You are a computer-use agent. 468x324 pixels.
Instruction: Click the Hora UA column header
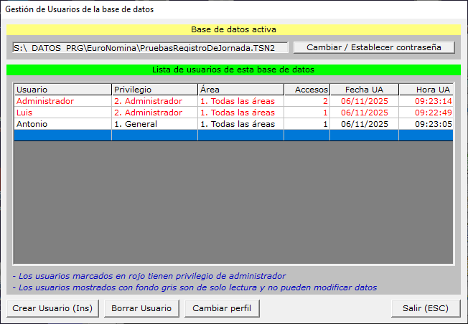click(x=426, y=90)
